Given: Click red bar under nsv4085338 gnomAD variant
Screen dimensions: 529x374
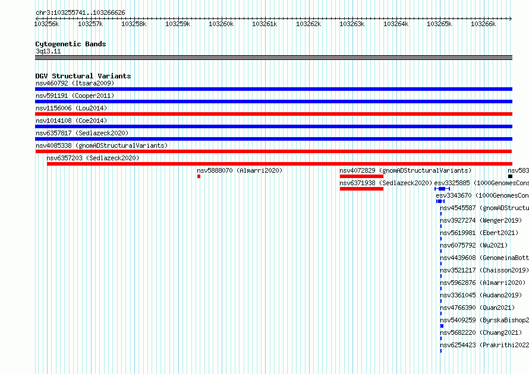Looking at the screenshot, I should [x=273, y=151].
